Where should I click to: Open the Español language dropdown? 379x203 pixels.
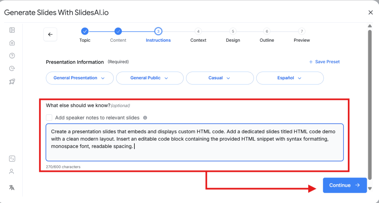point(290,78)
